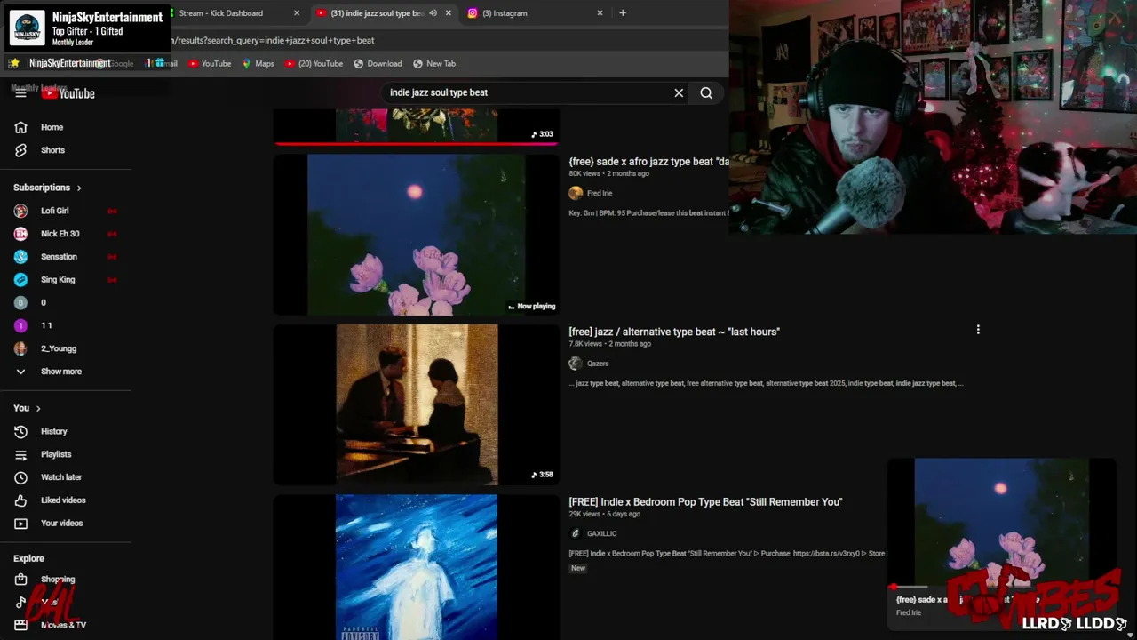Open the 1 1 subscription channel

pos(46,325)
